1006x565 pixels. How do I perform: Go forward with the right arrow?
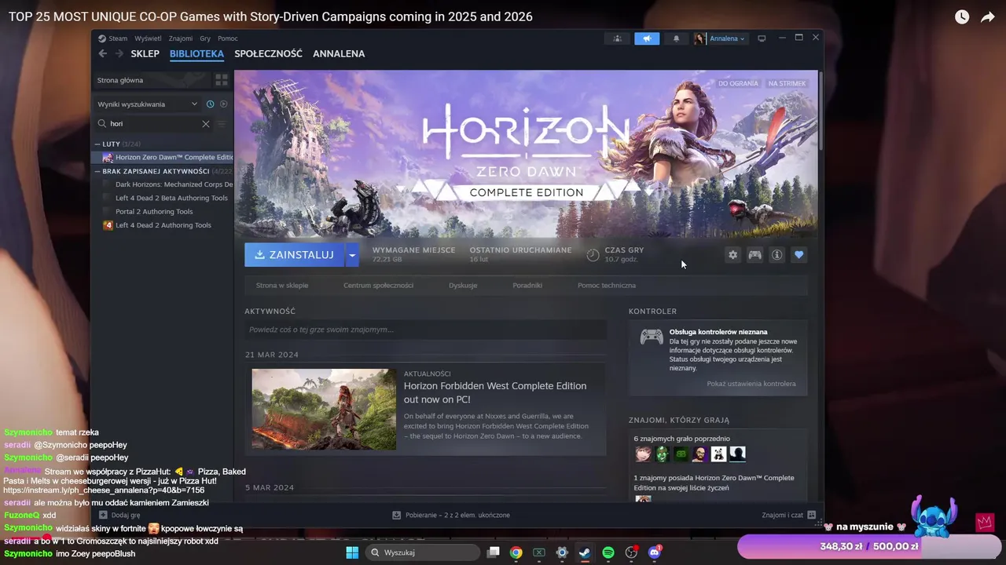pyautogui.click(x=119, y=53)
